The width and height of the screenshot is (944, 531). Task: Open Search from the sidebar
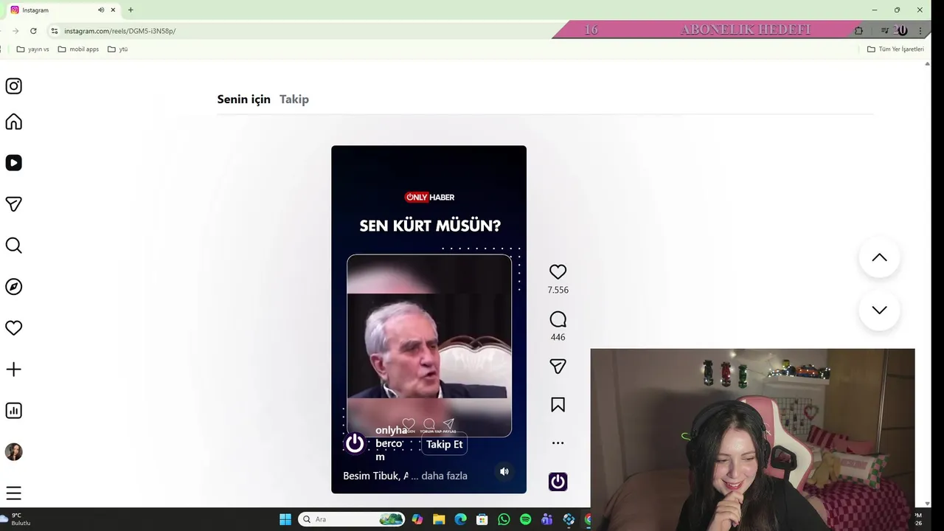point(13,246)
